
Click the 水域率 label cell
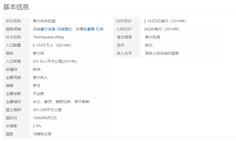17,126
